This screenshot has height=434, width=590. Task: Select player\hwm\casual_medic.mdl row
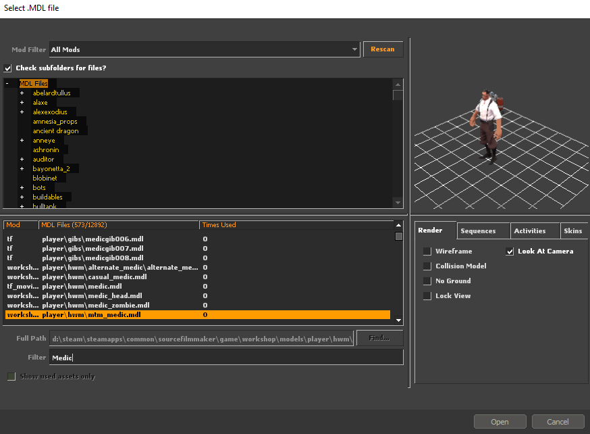coord(198,276)
